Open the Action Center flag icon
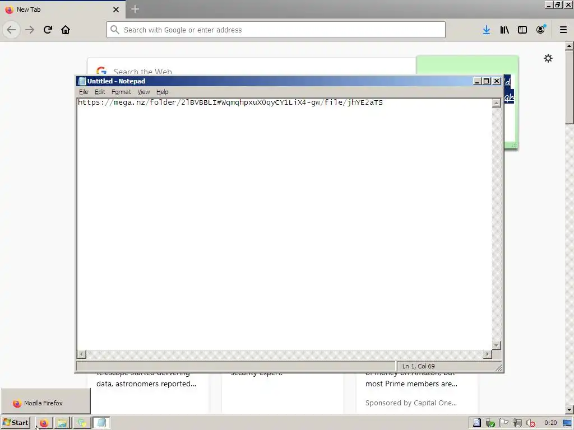Screen dimensions: 574x430 pos(504,423)
